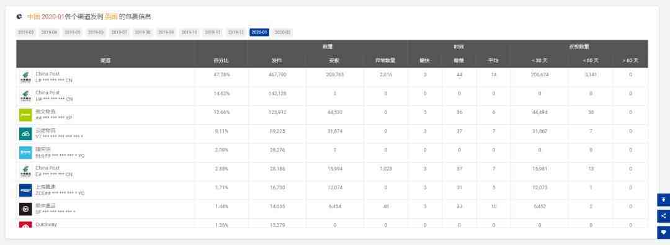Switch to the 2019-03 month tab
Viewport: 670px width, 245px height.
click(x=25, y=32)
